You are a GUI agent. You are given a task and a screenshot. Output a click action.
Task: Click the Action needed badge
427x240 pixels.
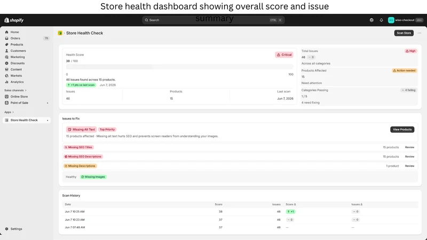tap(405, 70)
